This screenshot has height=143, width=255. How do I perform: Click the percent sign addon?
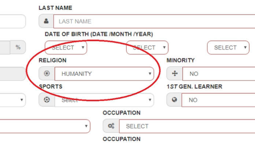pyautogui.click(x=18, y=47)
